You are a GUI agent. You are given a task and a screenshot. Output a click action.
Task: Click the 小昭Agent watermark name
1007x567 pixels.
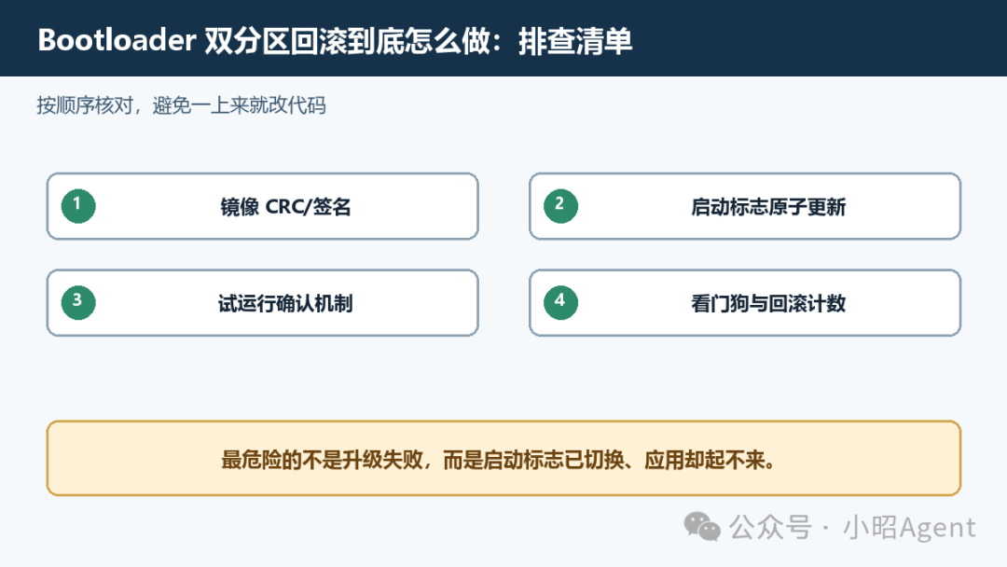click(909, 527)
